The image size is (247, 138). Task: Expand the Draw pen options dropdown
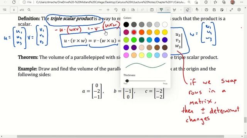click(x=168, y=10)
